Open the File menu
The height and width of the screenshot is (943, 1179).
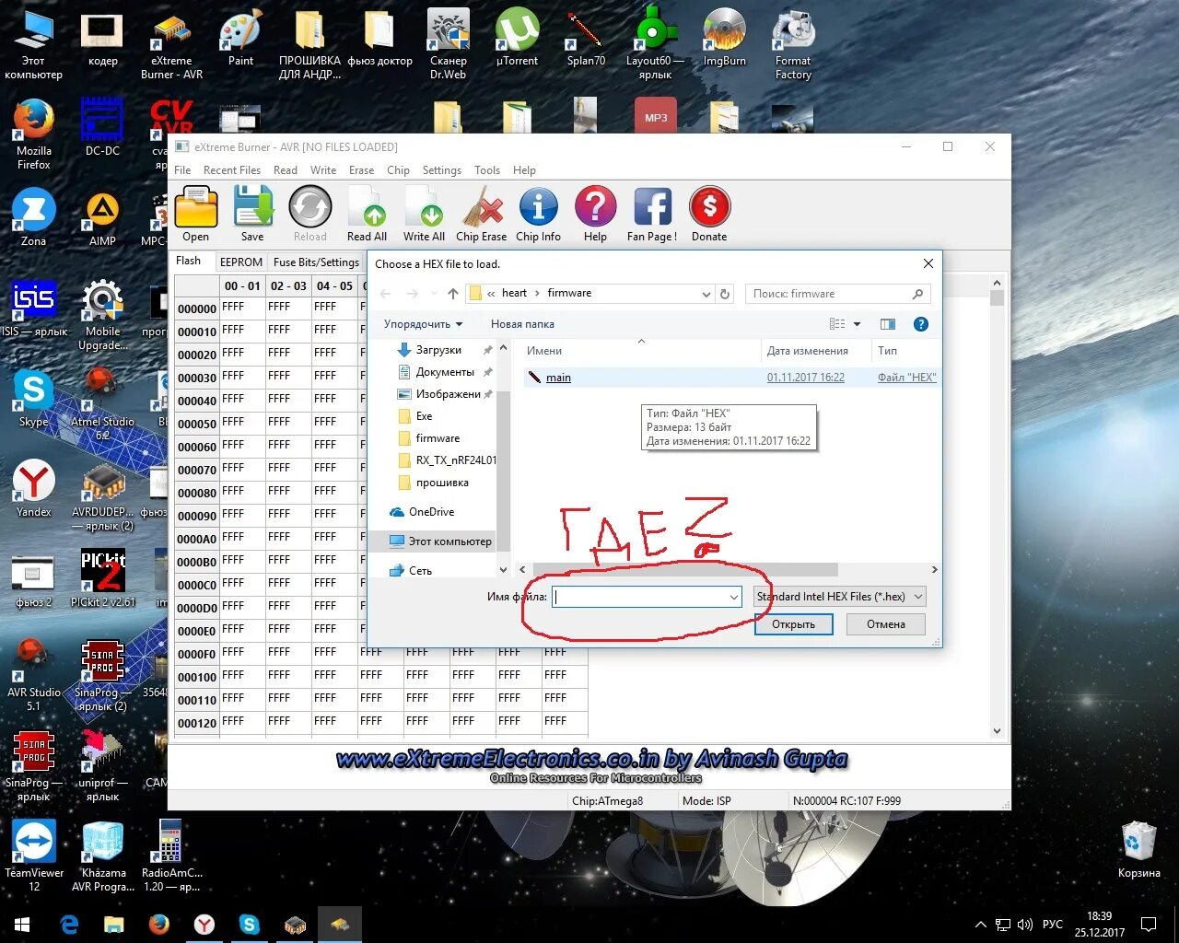point(182,170)
